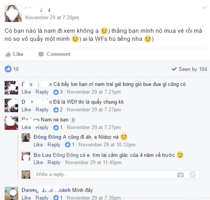View the like on Đông Đông's reply
The height and width of the screenshot is (200, 210).
69,145
